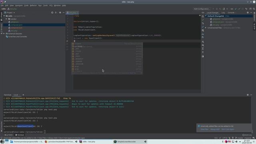Open Project panel settings gear
Viewport: 256px width, 144px height.
click(60, 12)
